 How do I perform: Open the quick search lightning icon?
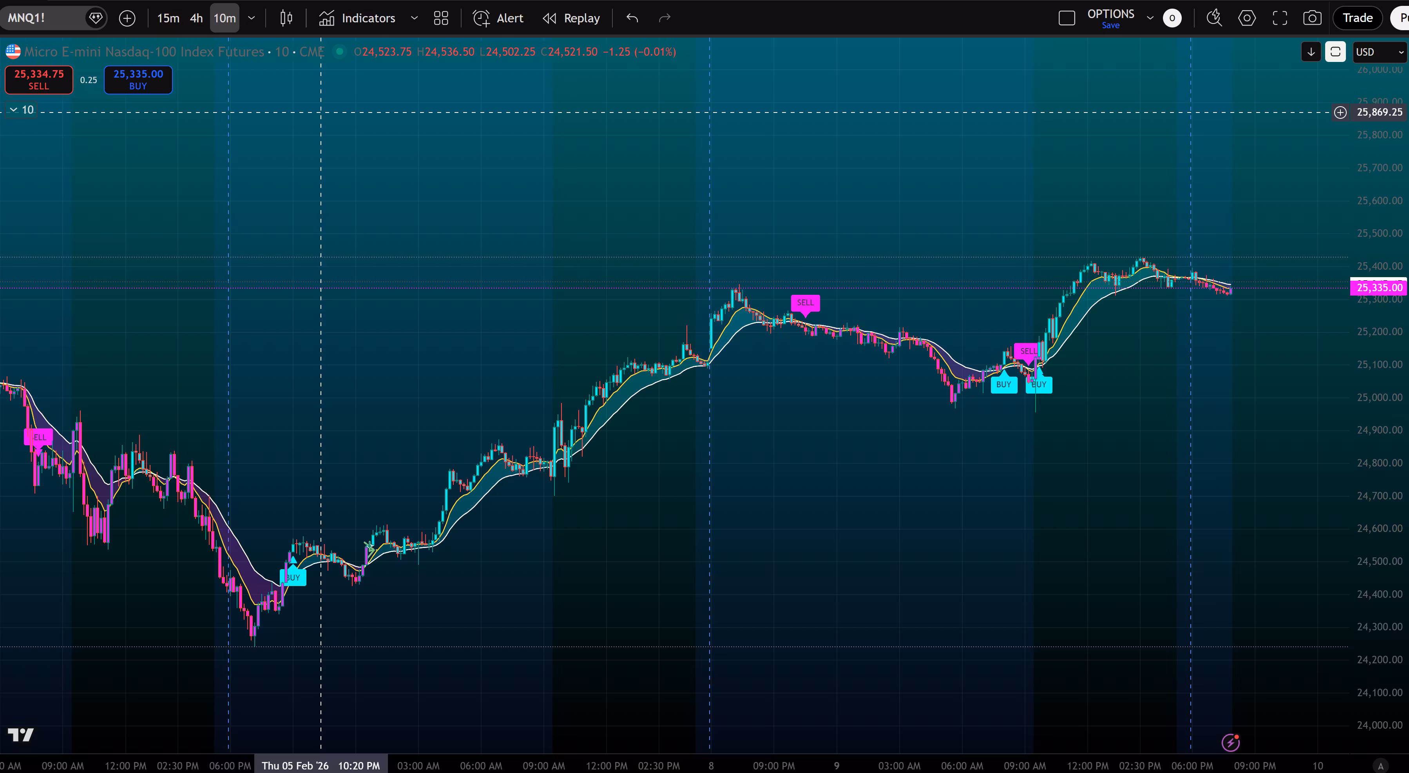coord(1214,18)
